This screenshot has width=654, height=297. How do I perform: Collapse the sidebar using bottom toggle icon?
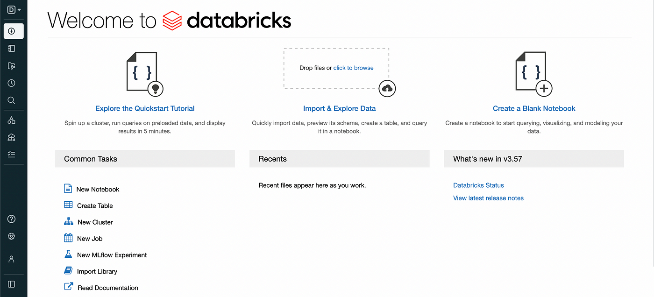12,284
